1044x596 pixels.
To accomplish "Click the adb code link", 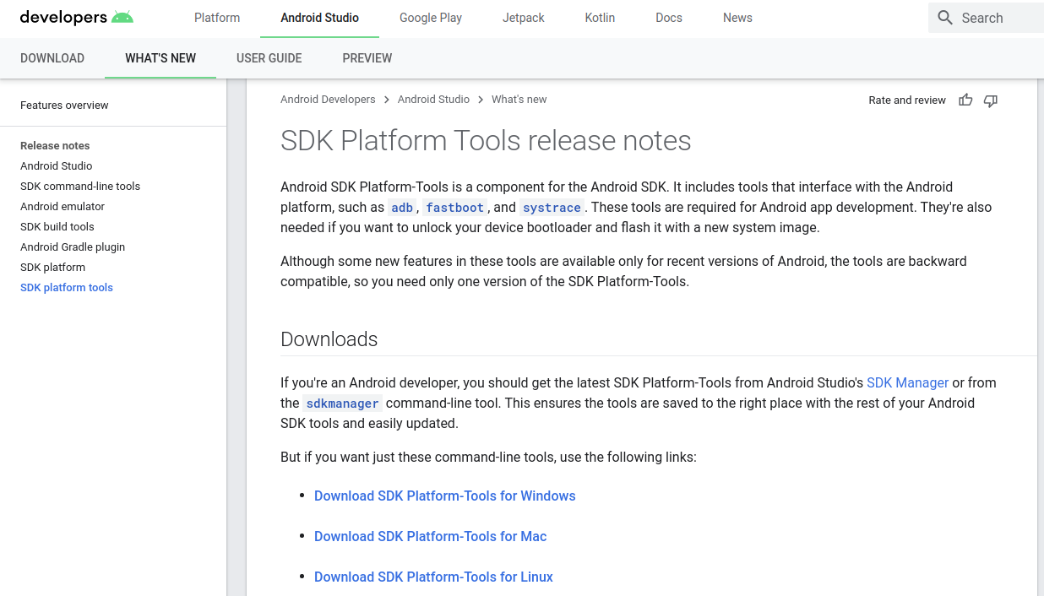I will (x=402, y=208).
